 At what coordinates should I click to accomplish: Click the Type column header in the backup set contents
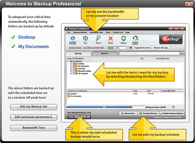tap(140, 91)
